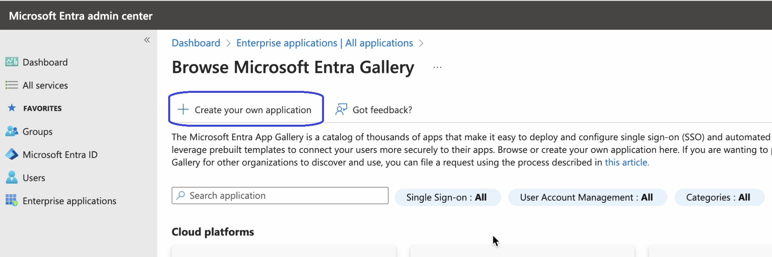
Task: Click the Search application field
Action: (280, 195)
